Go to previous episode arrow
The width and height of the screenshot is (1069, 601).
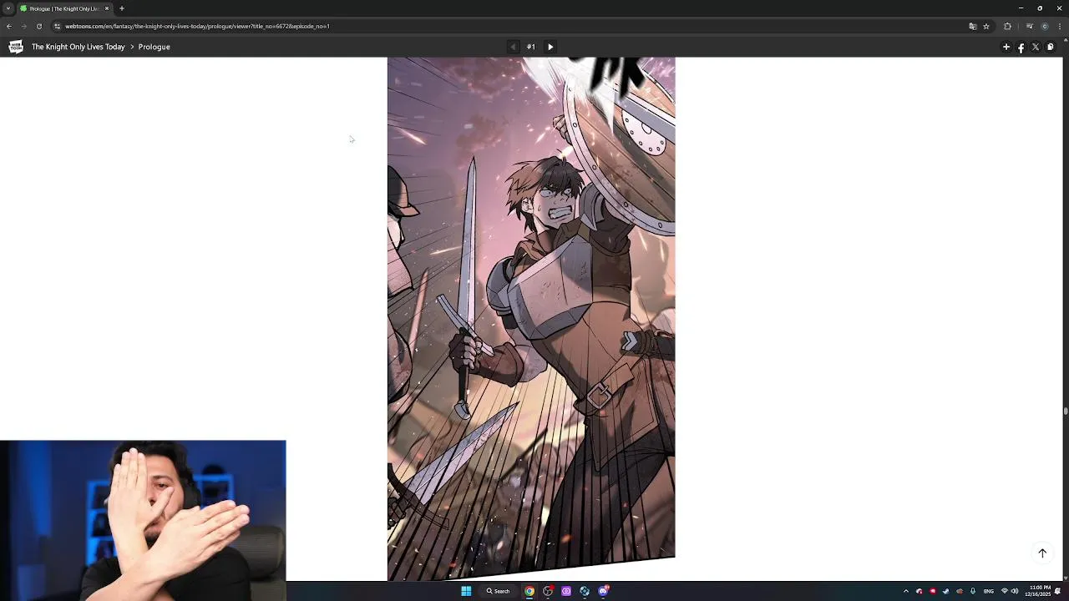click(x=513, y=47)
